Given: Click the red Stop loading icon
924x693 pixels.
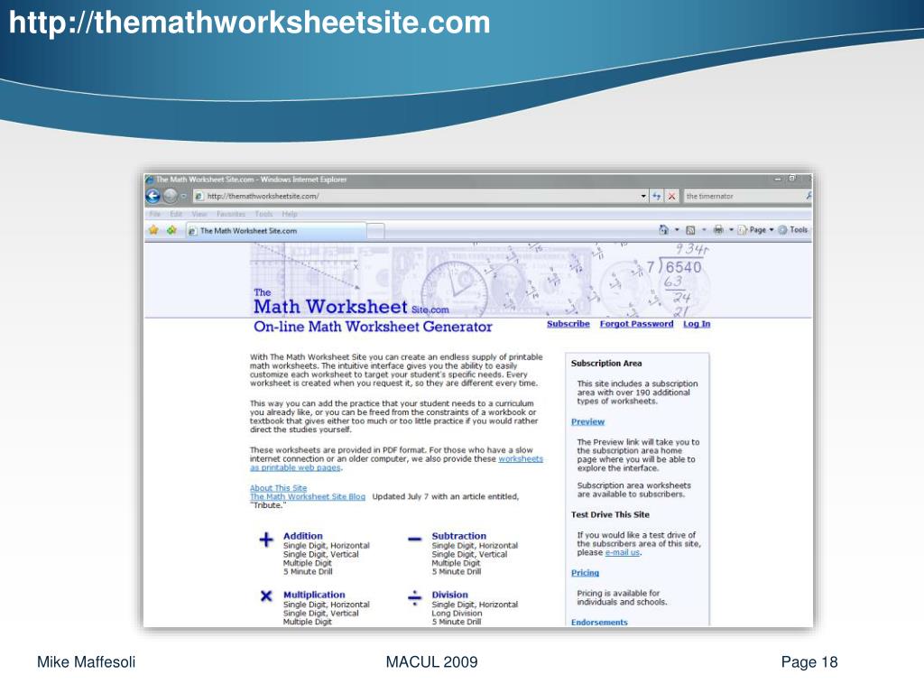Looking at the screenshot, I should pos(671,196).
